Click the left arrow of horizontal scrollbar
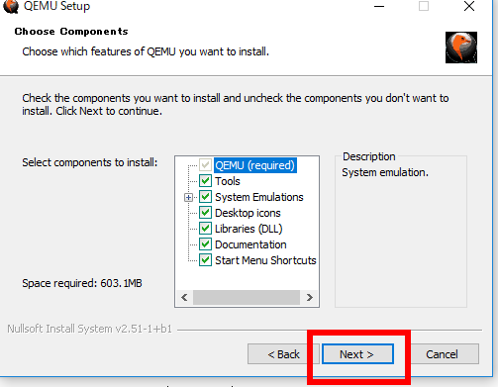Screen dimensions: 498x387 point(184,298)
